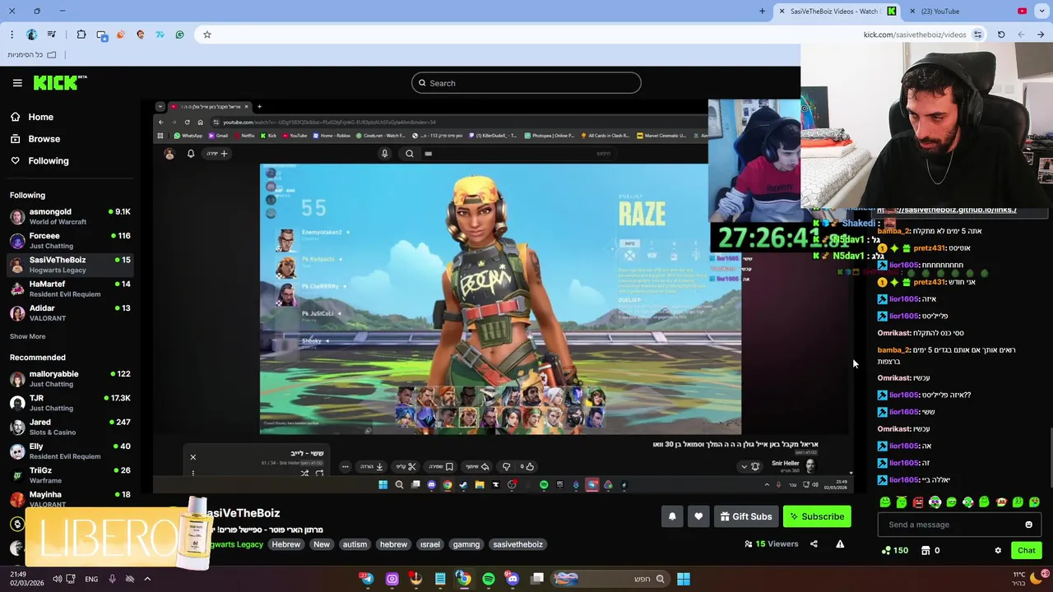Click the israel tag

[x=430, y=544]
